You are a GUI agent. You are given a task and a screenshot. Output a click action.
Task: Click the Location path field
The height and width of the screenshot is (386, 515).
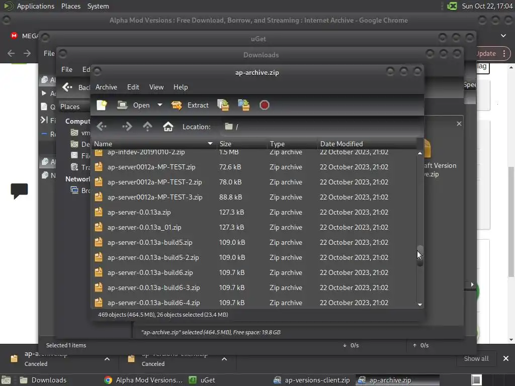(x=320, y=127)
